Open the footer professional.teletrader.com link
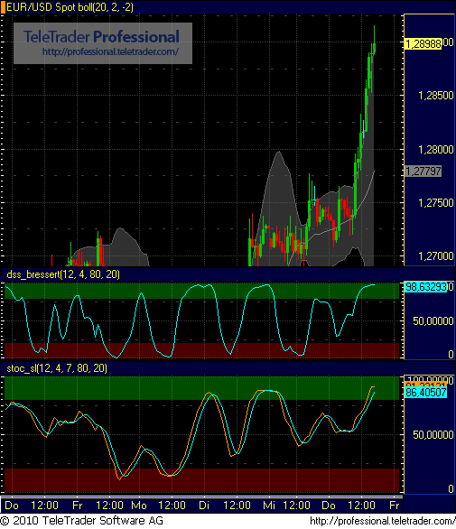 (x=383, y=521)
